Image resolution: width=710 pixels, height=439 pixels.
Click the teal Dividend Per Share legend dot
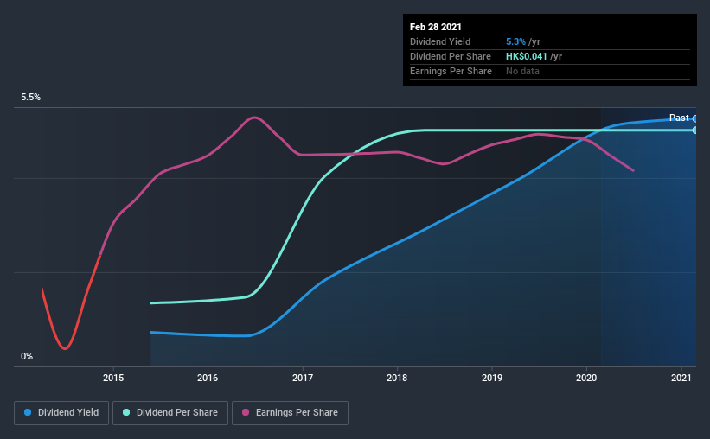(x=126, y=412)
